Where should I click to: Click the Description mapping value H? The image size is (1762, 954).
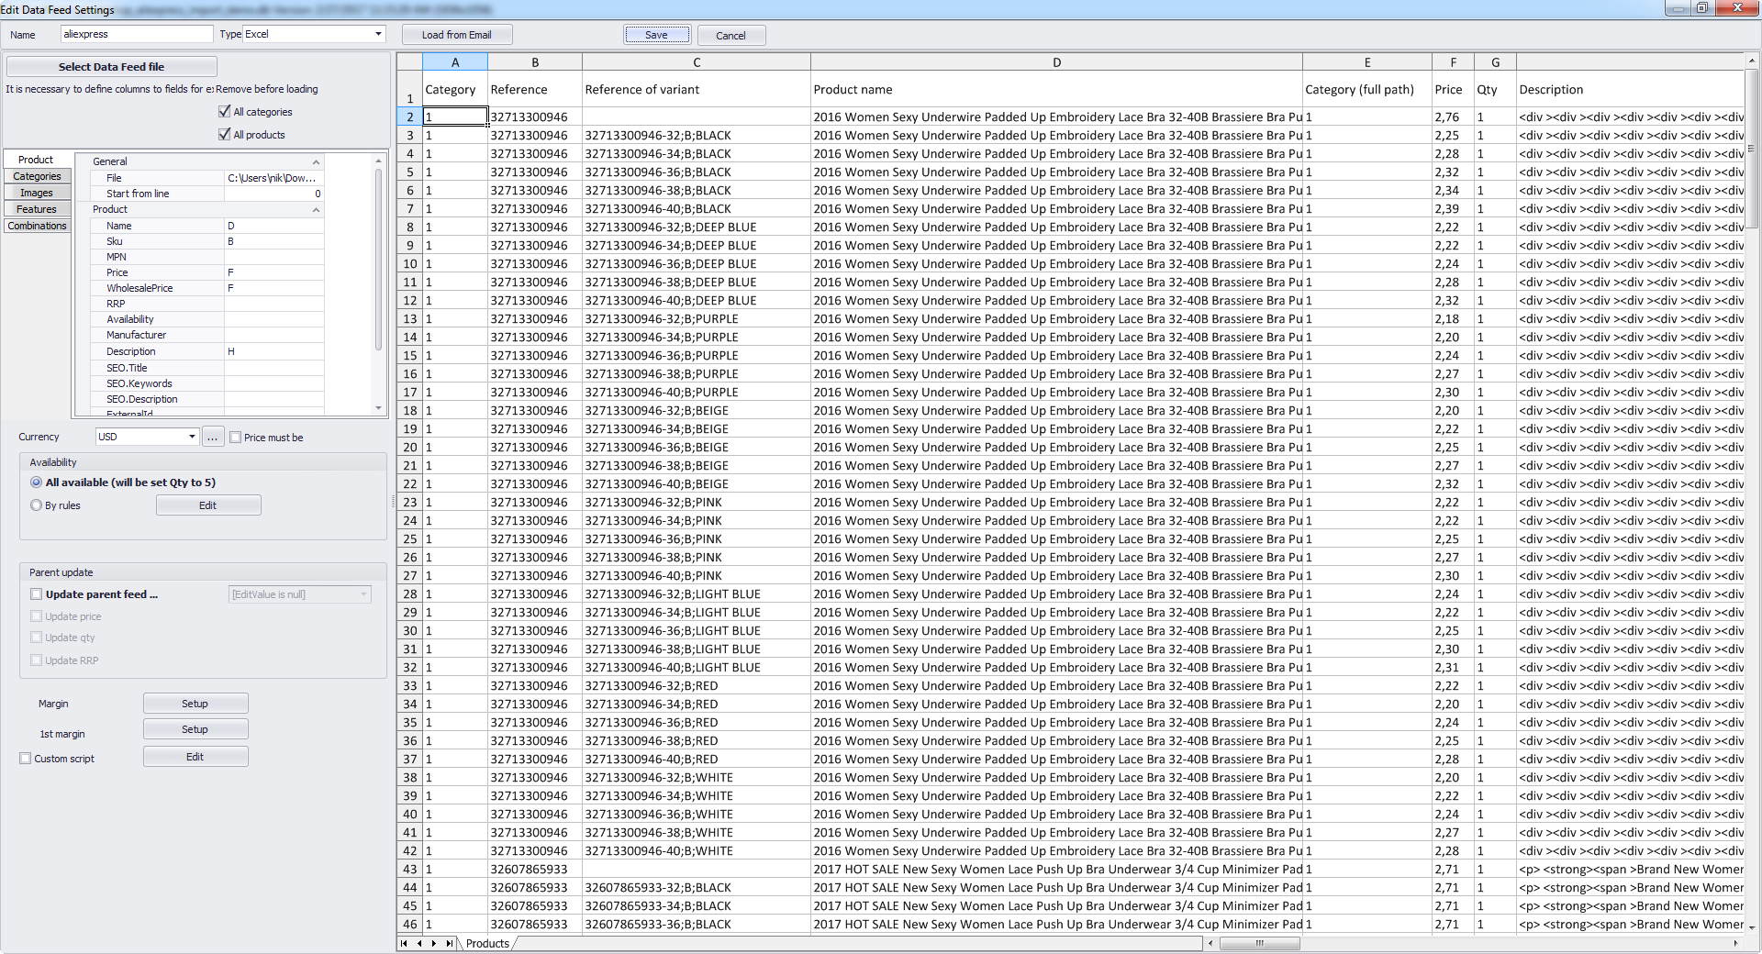(274, 351)
